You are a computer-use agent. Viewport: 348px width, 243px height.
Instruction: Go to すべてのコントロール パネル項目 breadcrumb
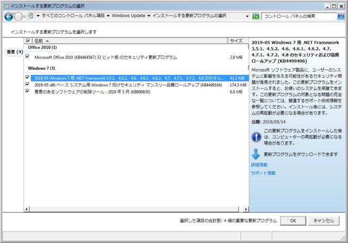(x=73, y=16)
